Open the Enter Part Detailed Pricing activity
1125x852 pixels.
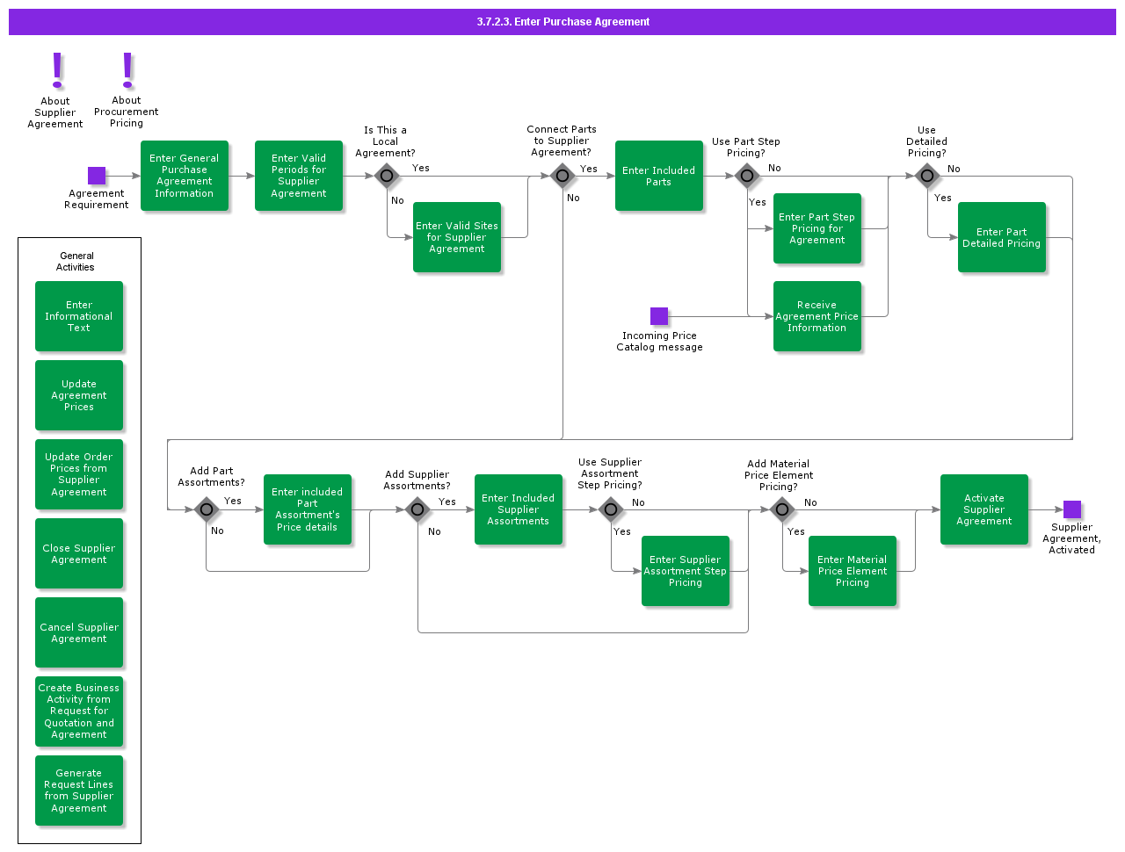tap(1002, 237)
